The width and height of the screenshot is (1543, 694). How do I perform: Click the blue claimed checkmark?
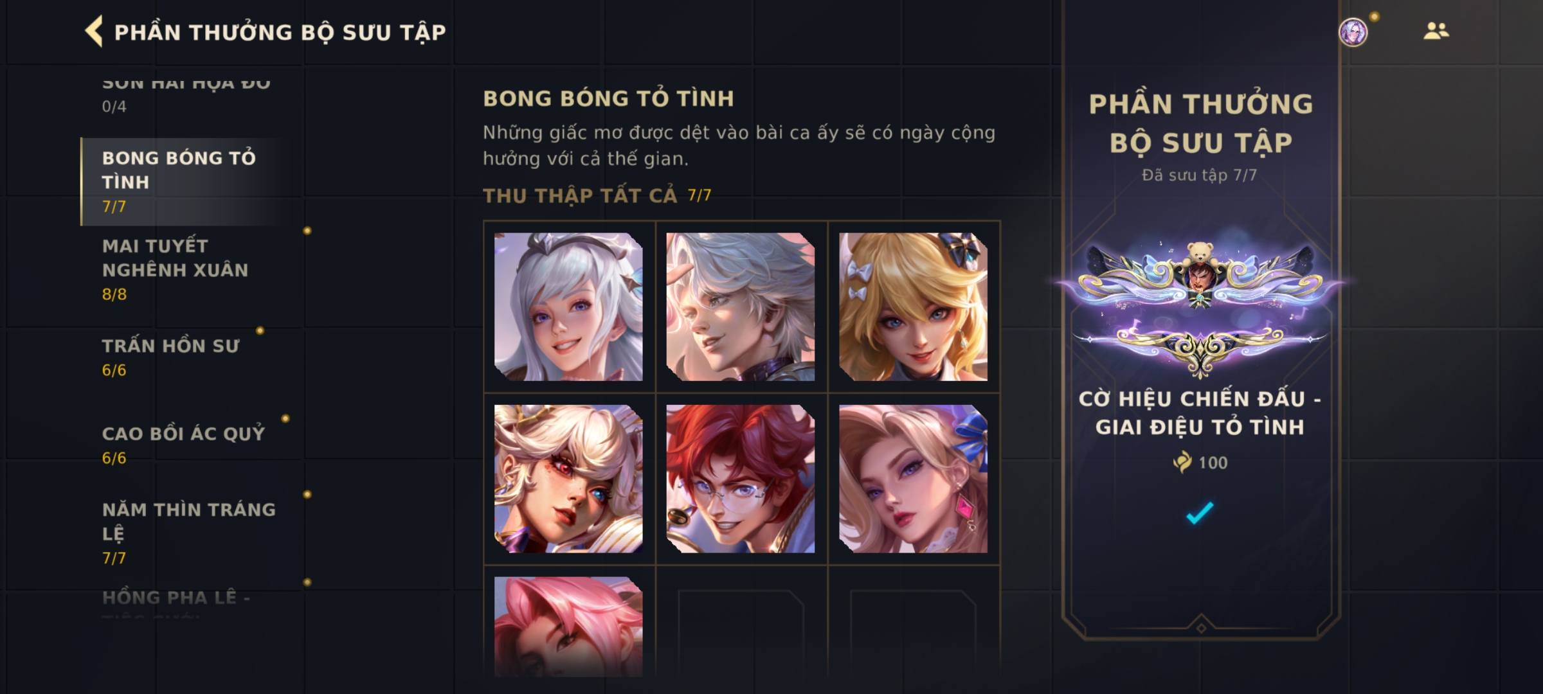1200,513
